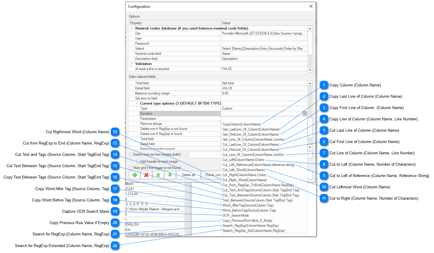
Task: Click the green Move up arrow icon
Action: 157,175
